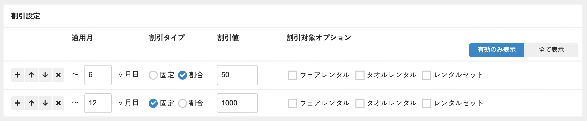Click the month field containing 12

point(98,103)
